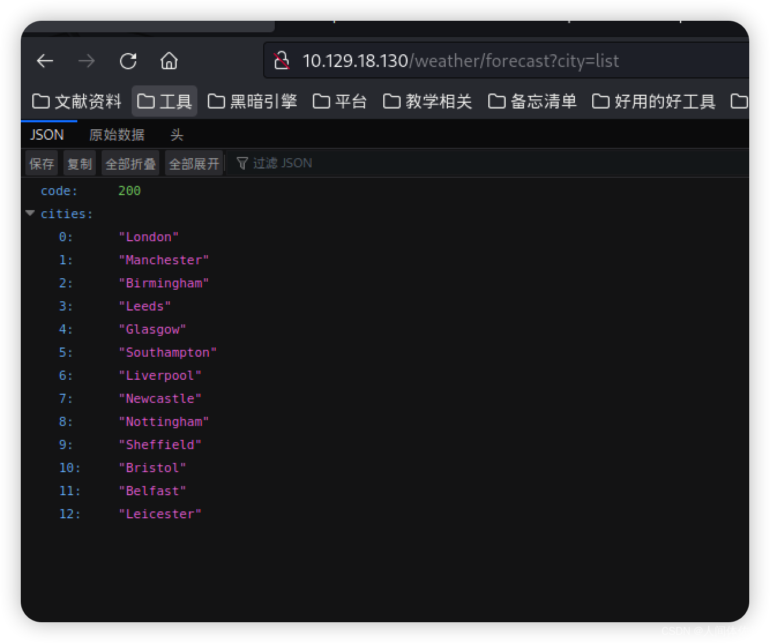
Task: Click the forward navigation arrow
Action: click(x=87, y=61)
